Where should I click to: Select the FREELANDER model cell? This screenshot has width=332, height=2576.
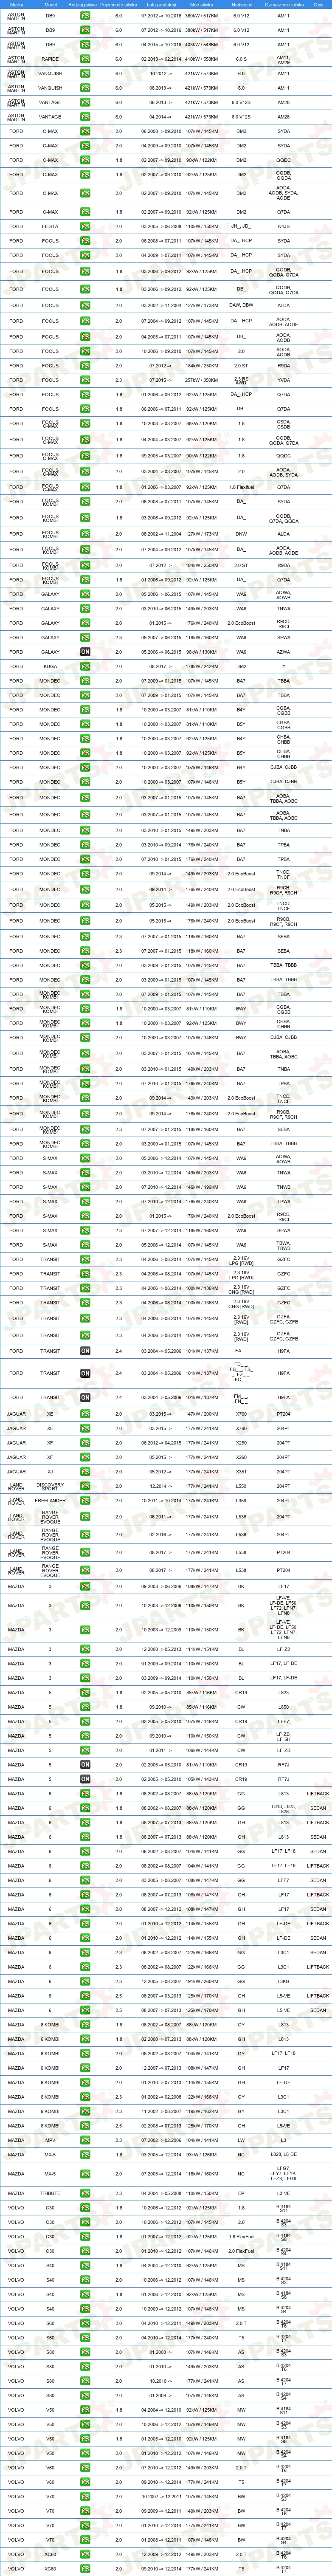pyautogui.click(x=50, y=1500)
